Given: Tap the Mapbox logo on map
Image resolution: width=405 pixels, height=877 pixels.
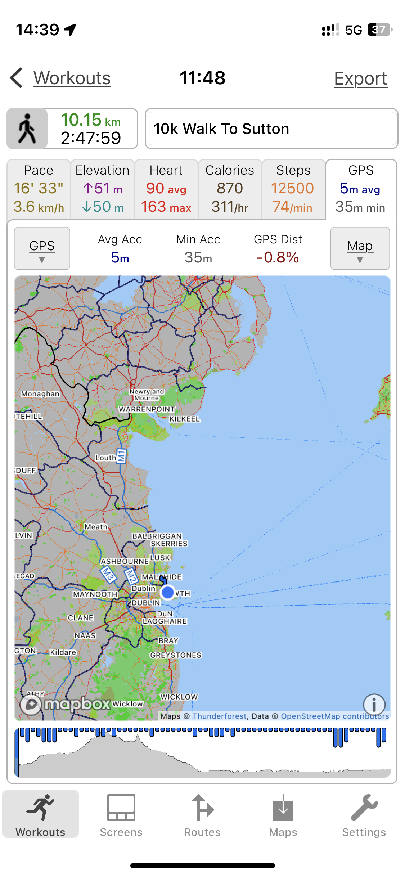Looking at the screenshot, I should click(66, 703).
